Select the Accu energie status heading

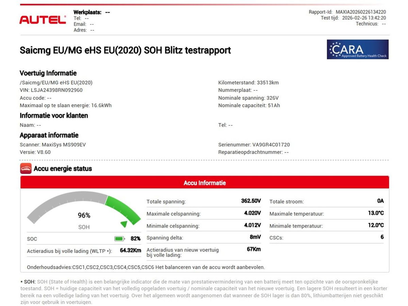63,169
